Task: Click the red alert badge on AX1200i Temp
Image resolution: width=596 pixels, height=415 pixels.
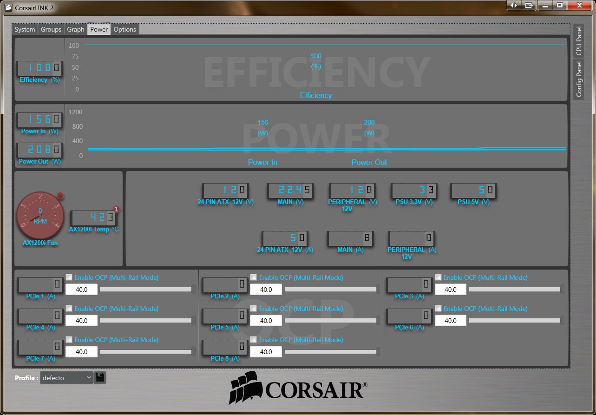Action: pyautogui.click(x=116, y=210)
